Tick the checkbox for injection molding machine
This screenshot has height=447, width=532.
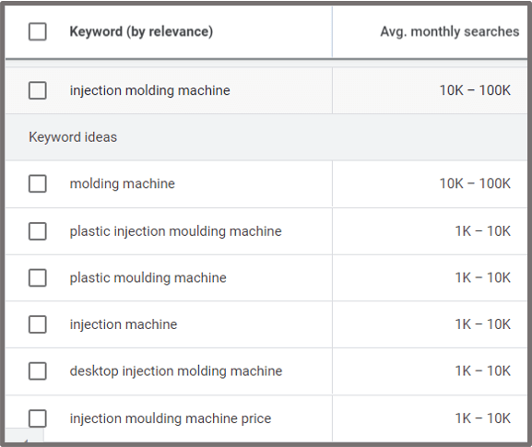click(38, 90)
